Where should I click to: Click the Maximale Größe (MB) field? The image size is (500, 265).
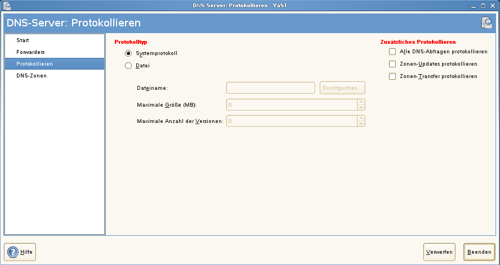point(292,104)
